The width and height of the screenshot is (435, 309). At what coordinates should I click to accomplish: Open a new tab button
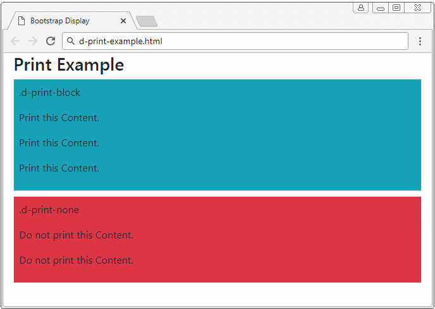pyautogui.click(x=147, y=21)
